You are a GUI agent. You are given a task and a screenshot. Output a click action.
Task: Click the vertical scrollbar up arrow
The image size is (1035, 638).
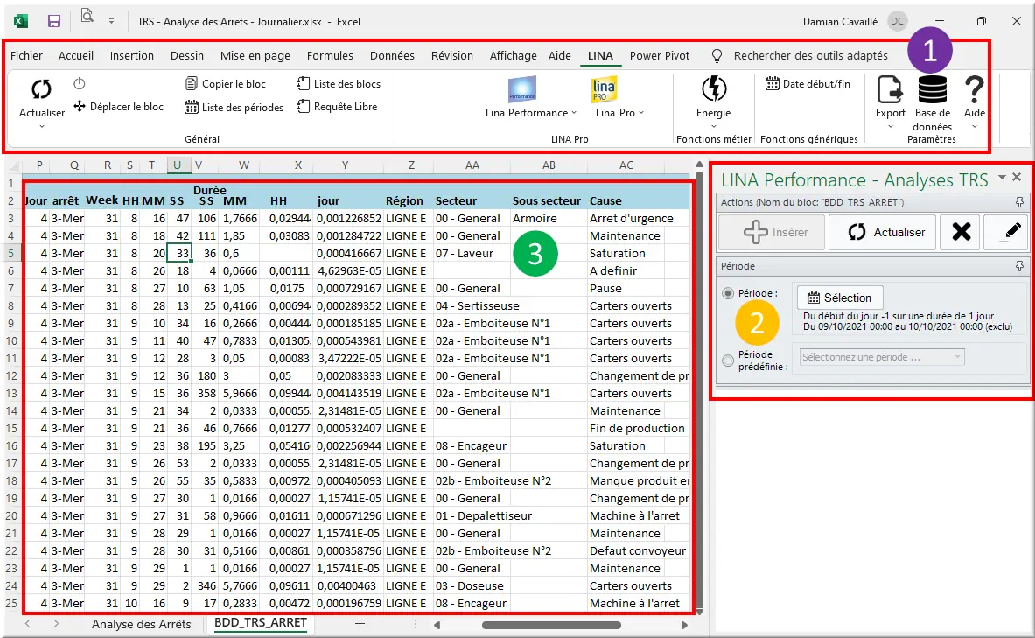699,165
